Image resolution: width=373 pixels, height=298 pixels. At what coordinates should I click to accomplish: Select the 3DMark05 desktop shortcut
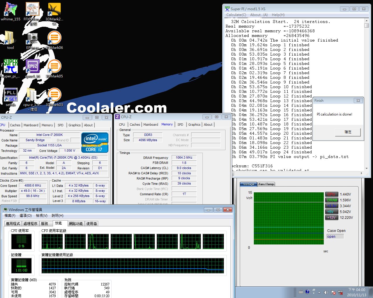point(54,69)
